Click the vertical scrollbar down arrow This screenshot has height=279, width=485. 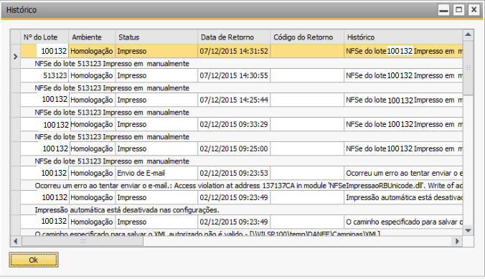[x=468, y=230]
